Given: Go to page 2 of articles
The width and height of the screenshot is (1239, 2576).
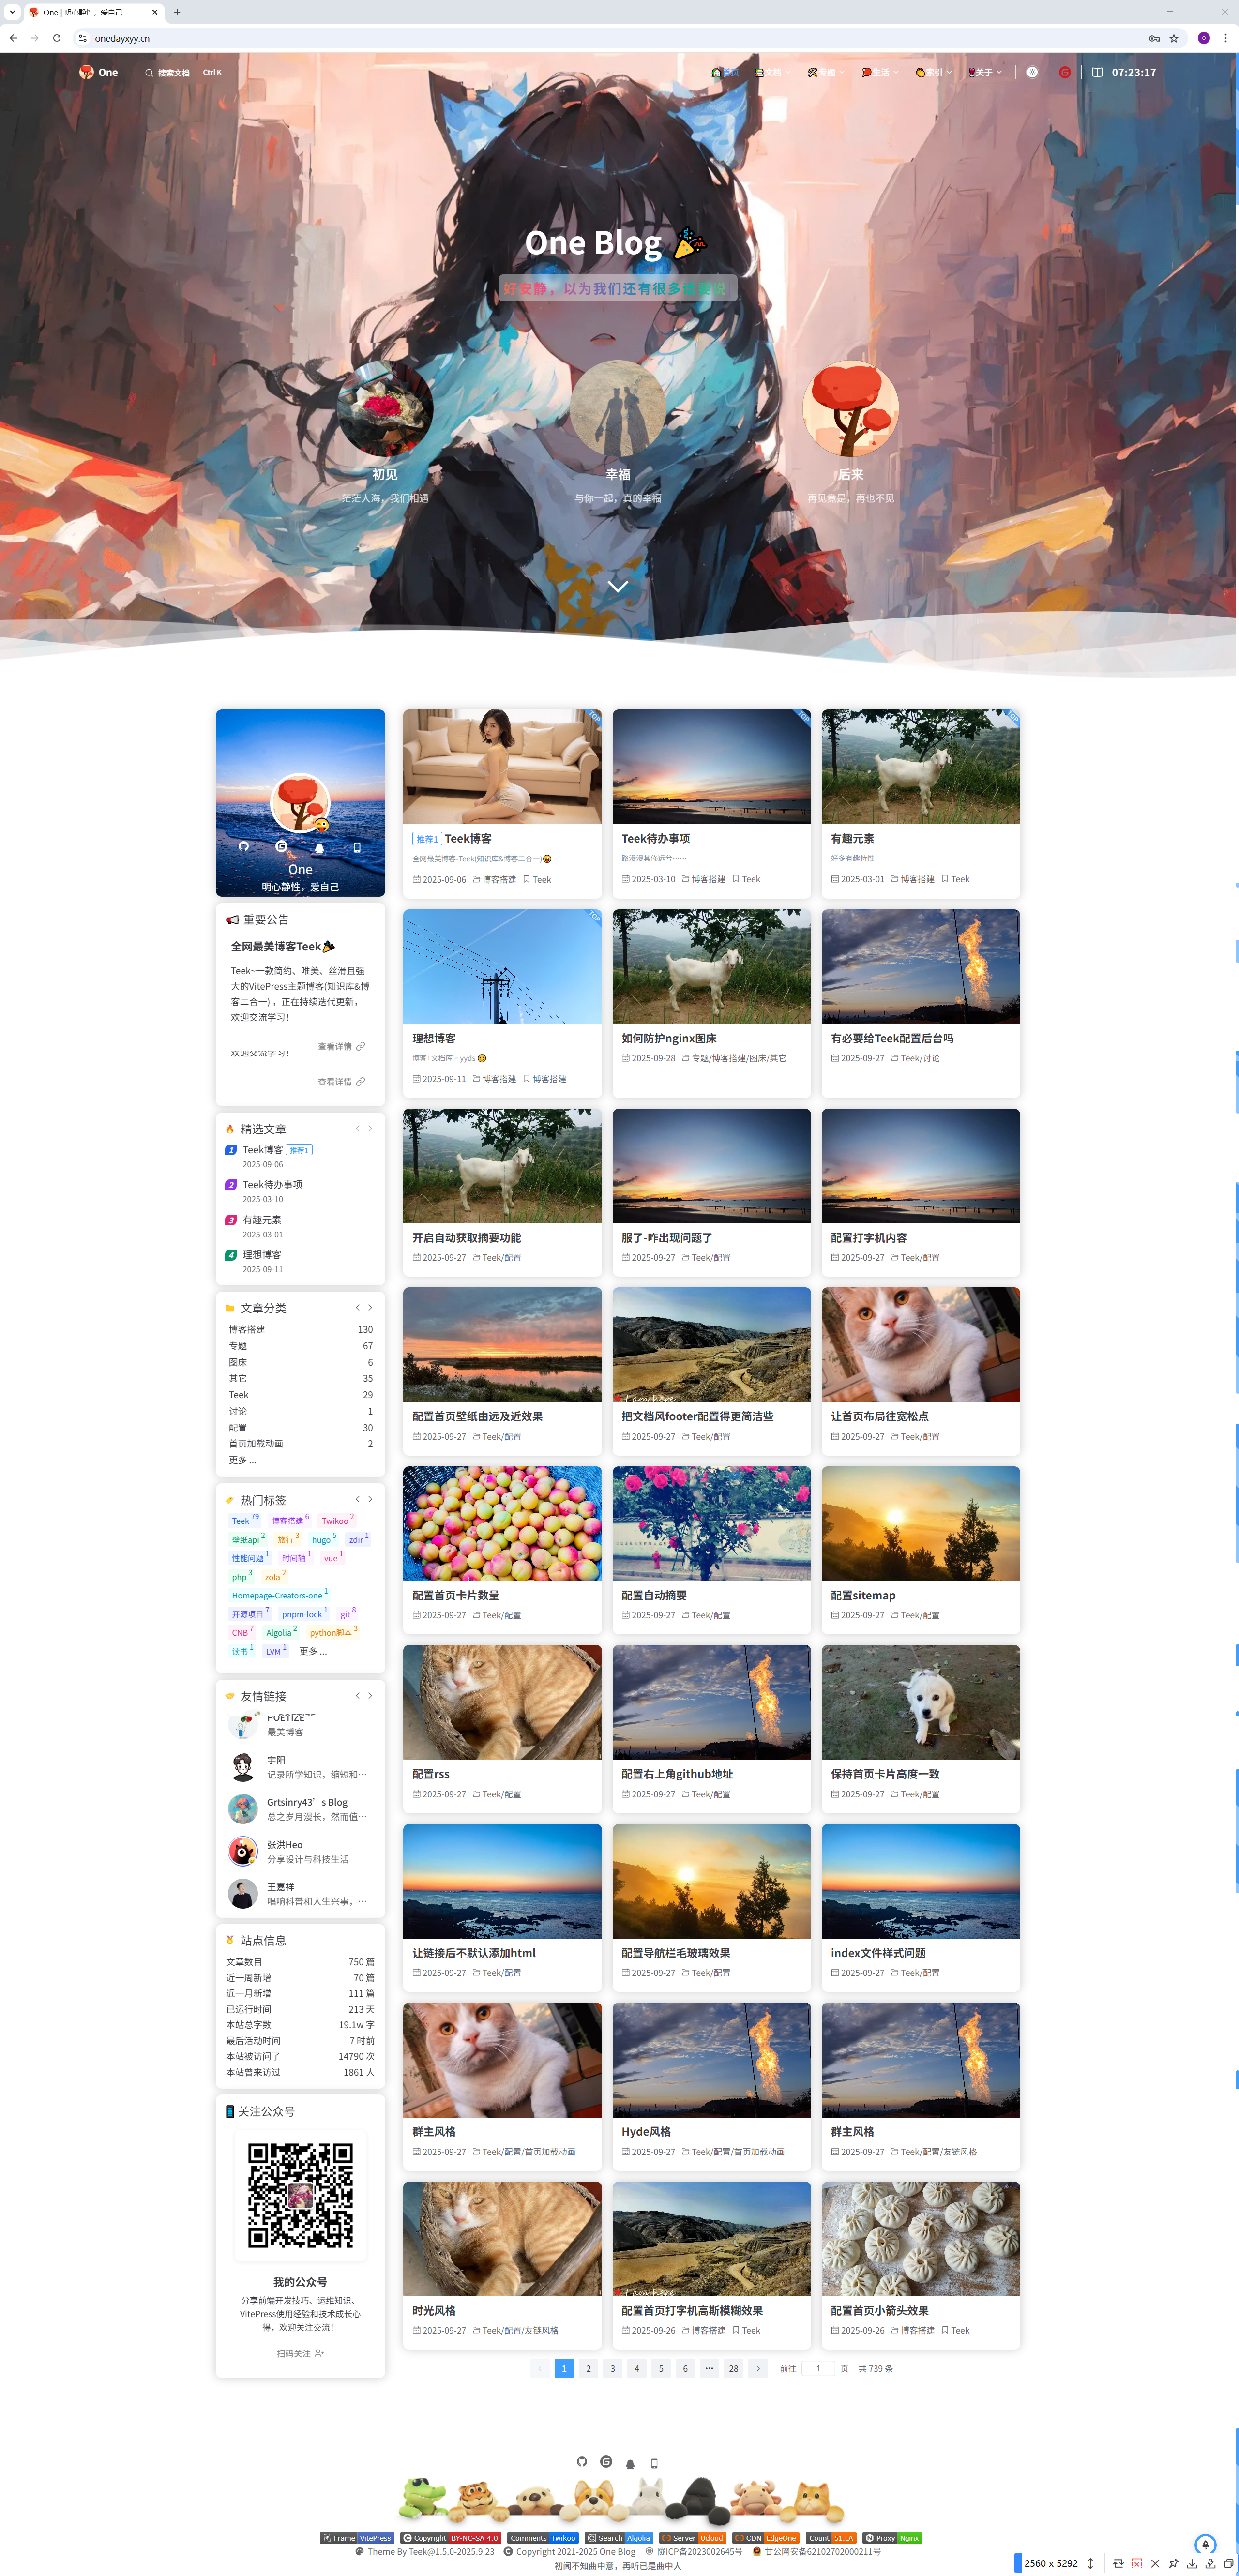Looking at the screenshot, I should (588, 2368).
